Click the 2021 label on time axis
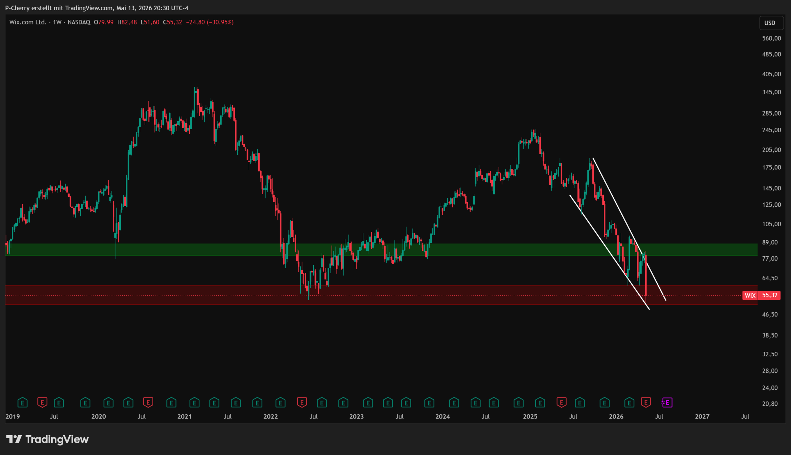Viewport: 791px width, 455px height. click(x=184, y=417)
